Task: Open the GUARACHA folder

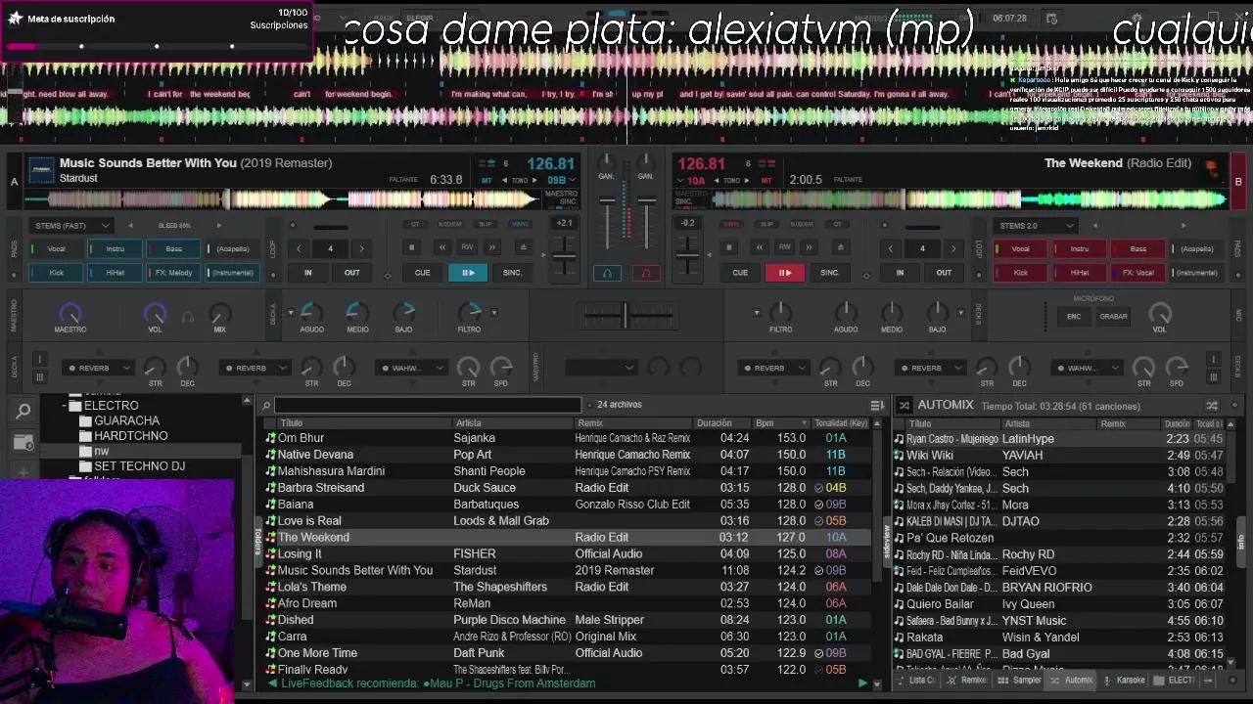Action: (x=126, y=420)
